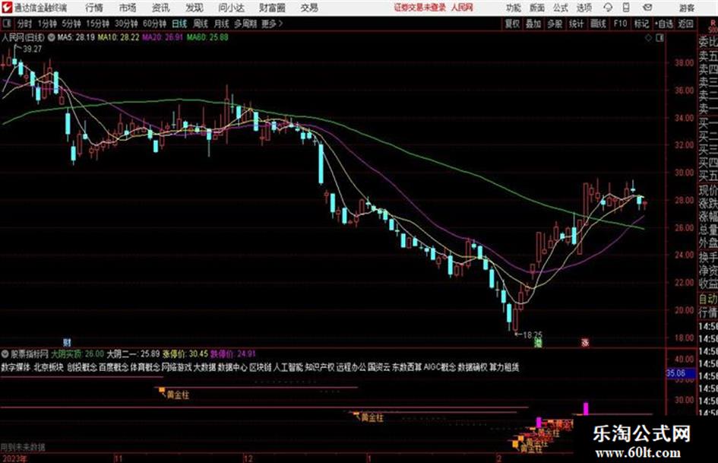Click the MA60 indicator label
Screen dimensions: 718x463
tap(207, 37)
